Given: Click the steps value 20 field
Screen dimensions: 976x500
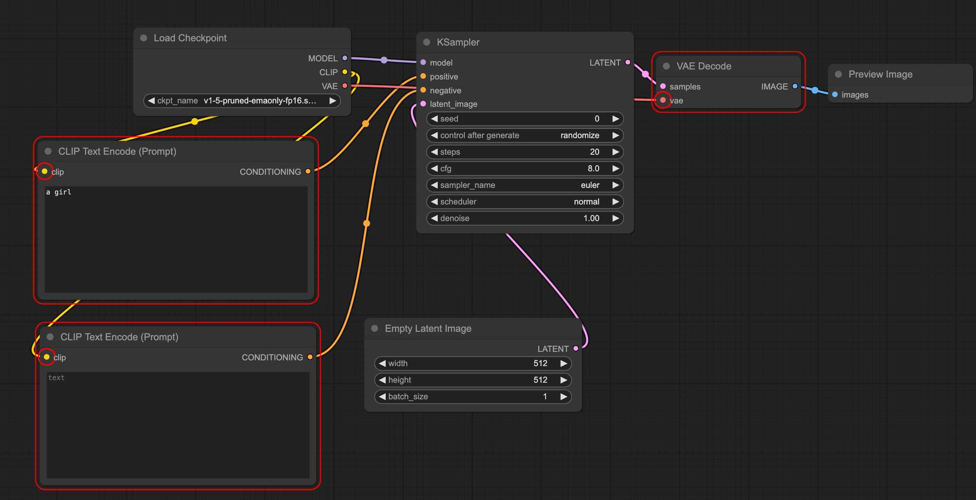Looking at the screenshot, I should (x=525, y=152).
